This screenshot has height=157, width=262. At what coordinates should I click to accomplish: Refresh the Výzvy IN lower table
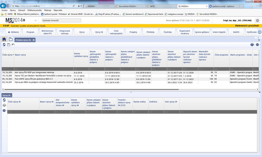[x=4, y=100]
